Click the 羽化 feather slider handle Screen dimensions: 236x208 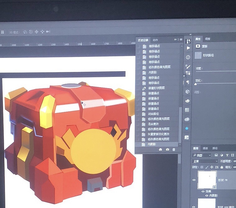point(196,84)
